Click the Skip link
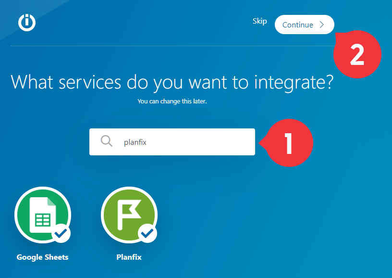 click(260, 21)
